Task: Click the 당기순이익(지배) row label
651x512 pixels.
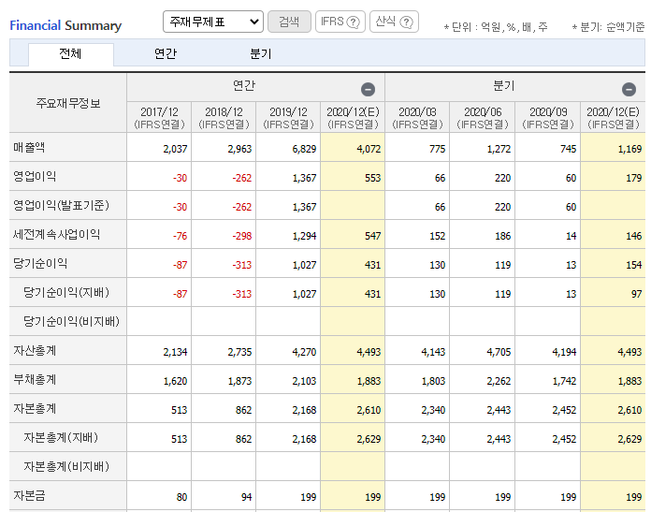Action: 66,293
